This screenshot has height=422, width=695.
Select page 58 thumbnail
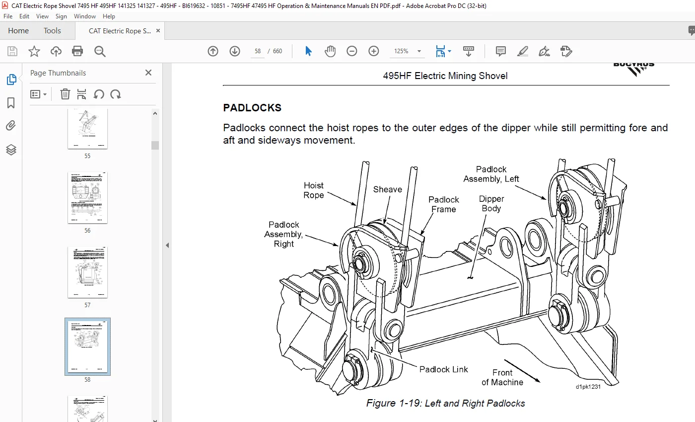point(87,347)
